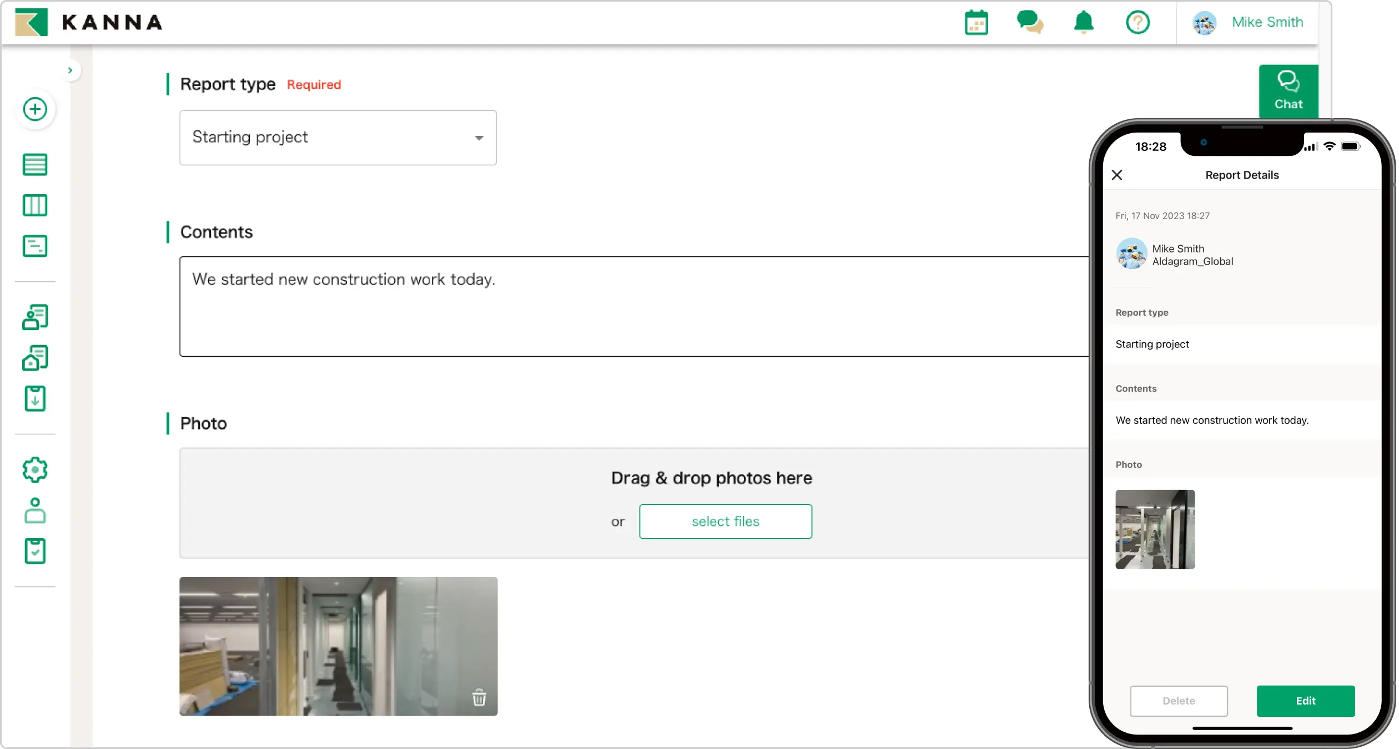Open the user profile icon in the sidebar
This screenshot has width=1399, height=749.
click(35, 510)
